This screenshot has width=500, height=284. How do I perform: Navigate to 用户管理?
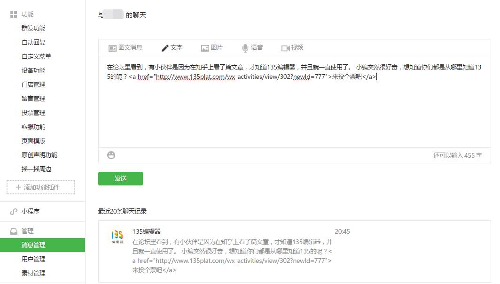pos(33,259)
